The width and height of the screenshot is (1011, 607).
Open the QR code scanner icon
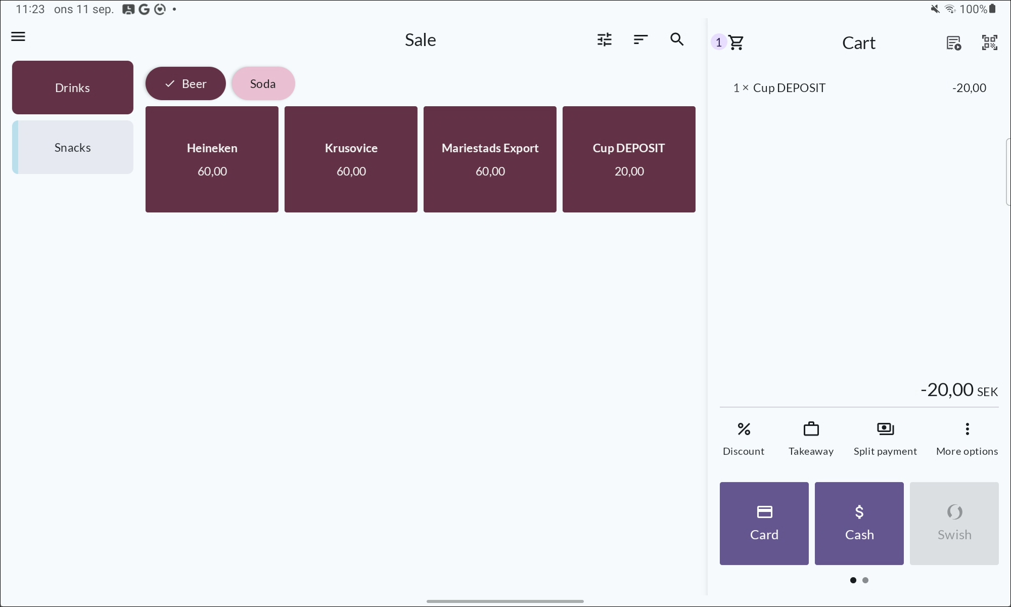pos(989,42)
